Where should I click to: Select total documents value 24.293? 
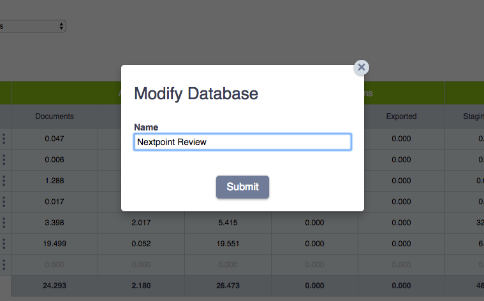(54, 286)
